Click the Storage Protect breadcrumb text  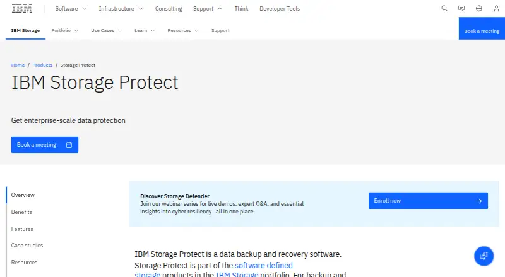tap(78, 65)
